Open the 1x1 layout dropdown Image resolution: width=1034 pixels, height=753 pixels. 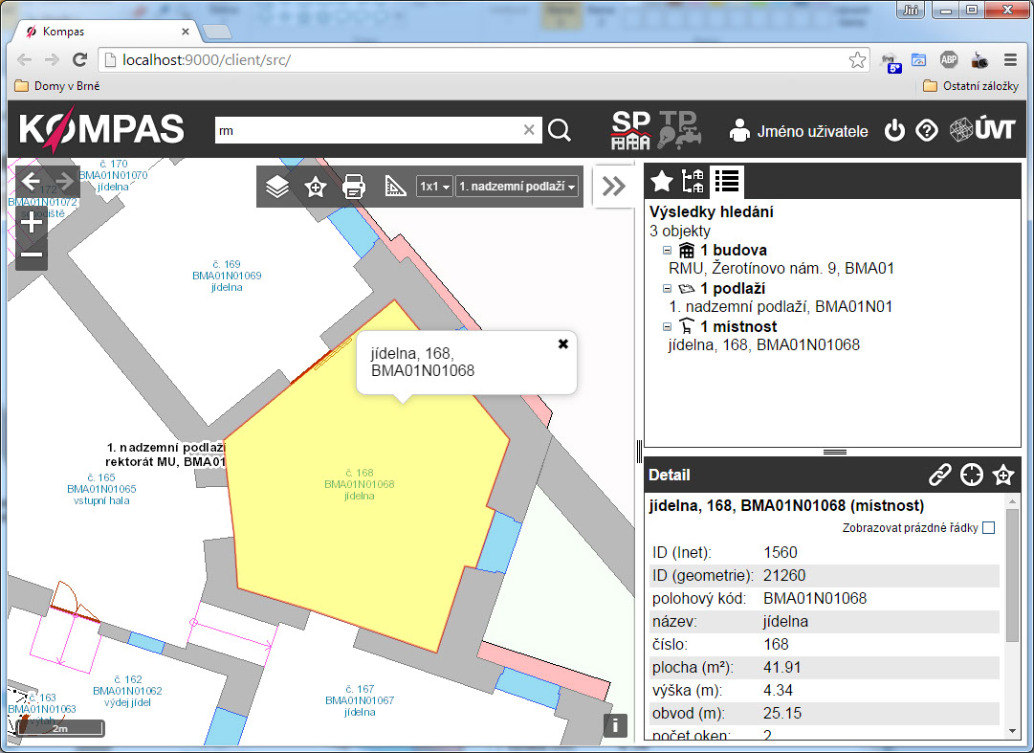(434, 187)
